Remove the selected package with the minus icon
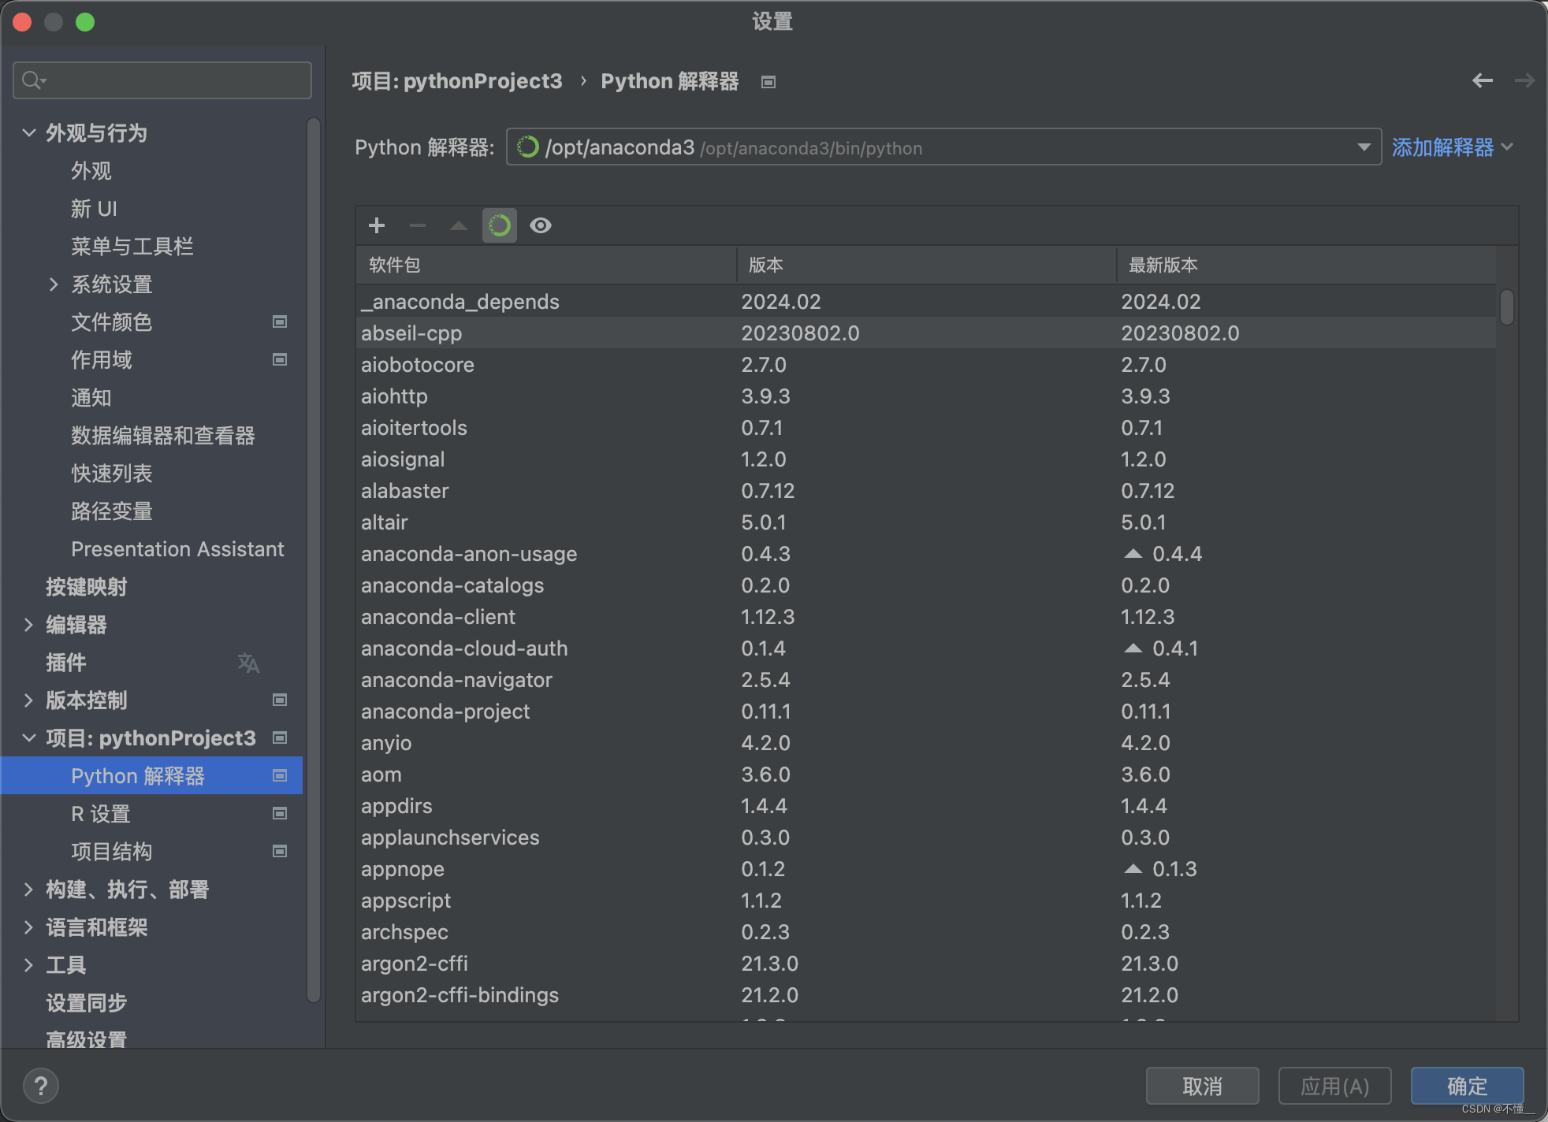1548x1122 pixels. pos(418,225)
